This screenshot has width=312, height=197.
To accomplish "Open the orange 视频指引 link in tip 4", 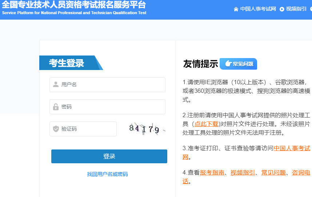I will (x=243, y=173).
